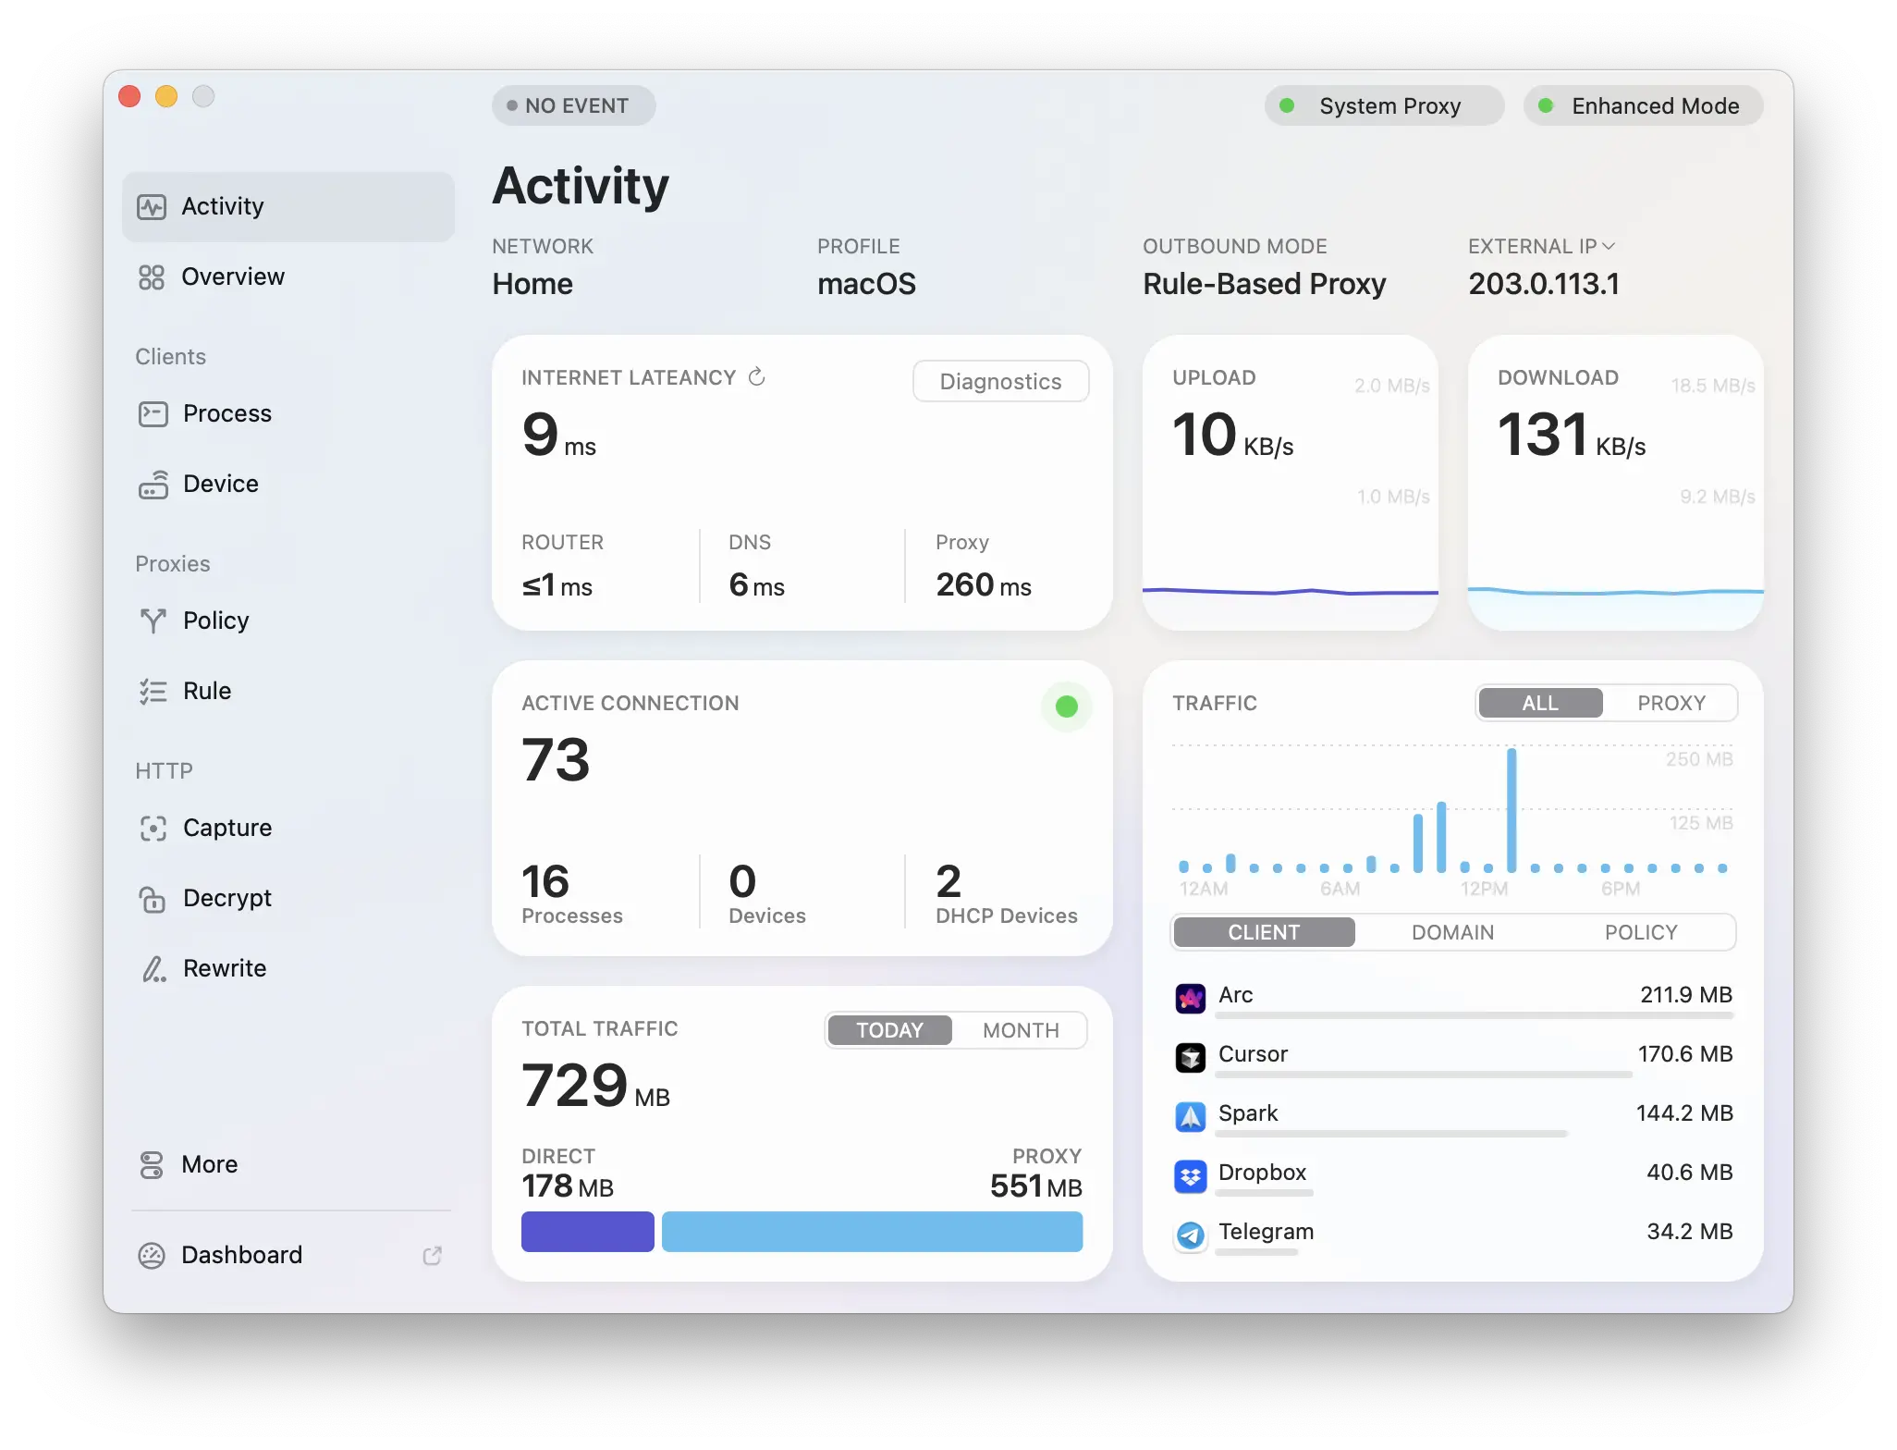Click the Dropbox app icon
This screenshot has height=1450, width=1897.
[x=1190, y=1175]
